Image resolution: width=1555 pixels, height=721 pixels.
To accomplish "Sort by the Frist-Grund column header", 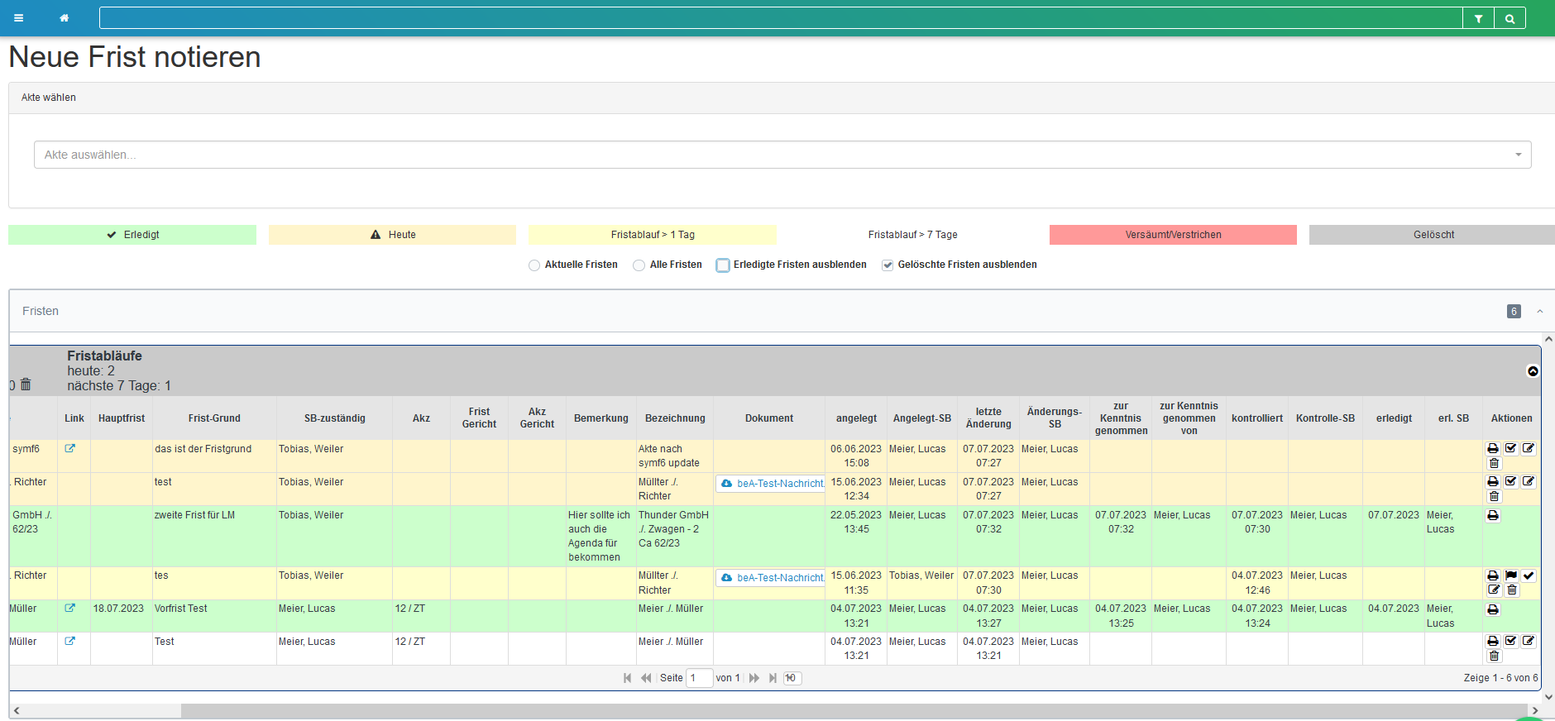I will [x=214, y=418].
